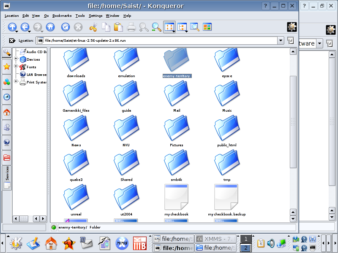Click the Print toolbar icon
This screenshot has height=253, width=338.
(131, 27)
